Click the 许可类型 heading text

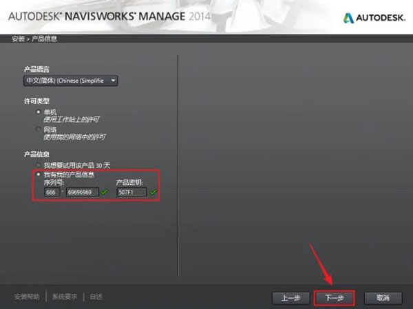36,101
